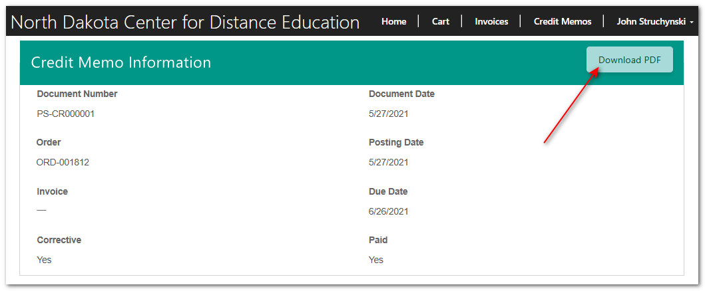Click the Paid label
Image resolution: width=705 pixels, height=291 pixels.
pos(378,240)
